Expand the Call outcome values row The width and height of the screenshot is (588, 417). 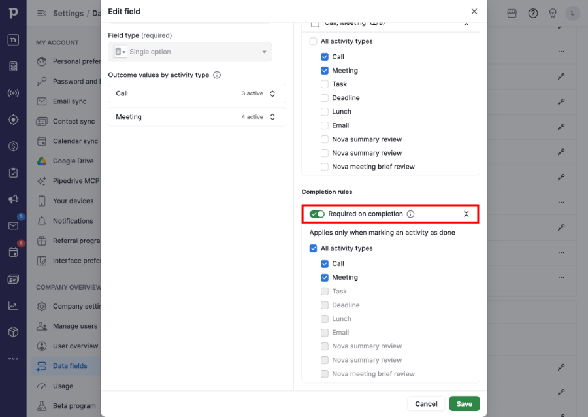(x=197, y=93)
